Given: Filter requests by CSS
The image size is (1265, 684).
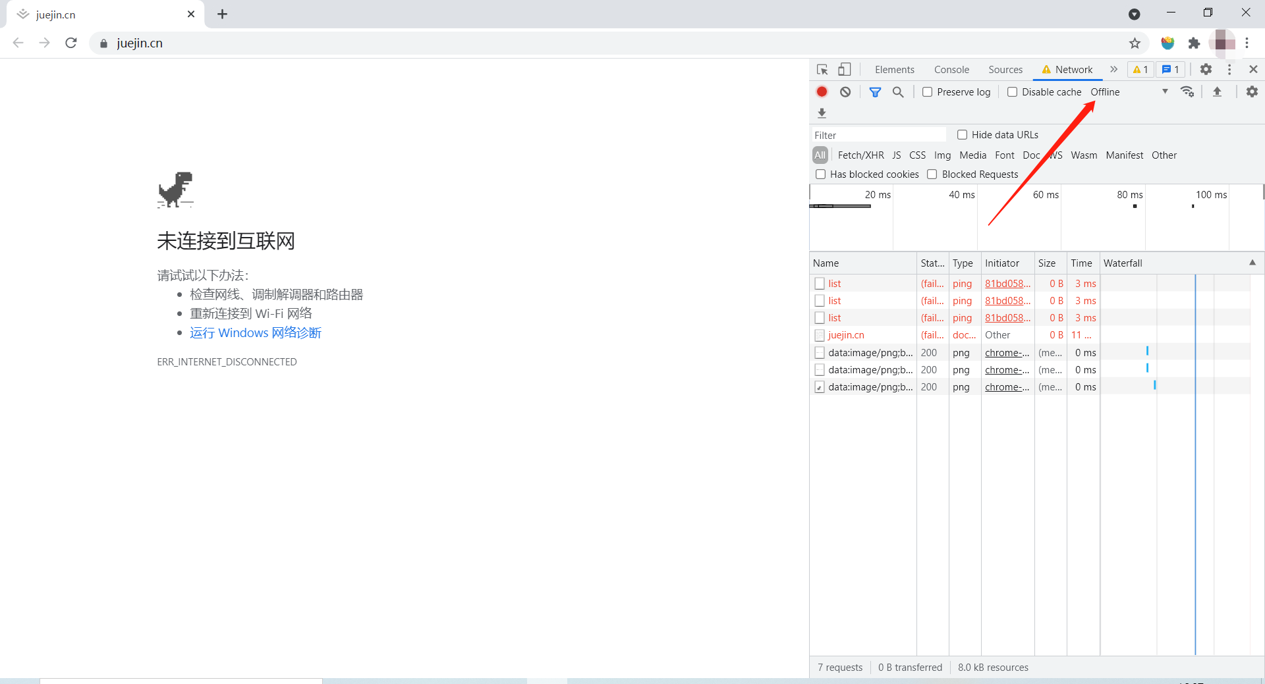Looking at the screenshot, I should [917, 155].
